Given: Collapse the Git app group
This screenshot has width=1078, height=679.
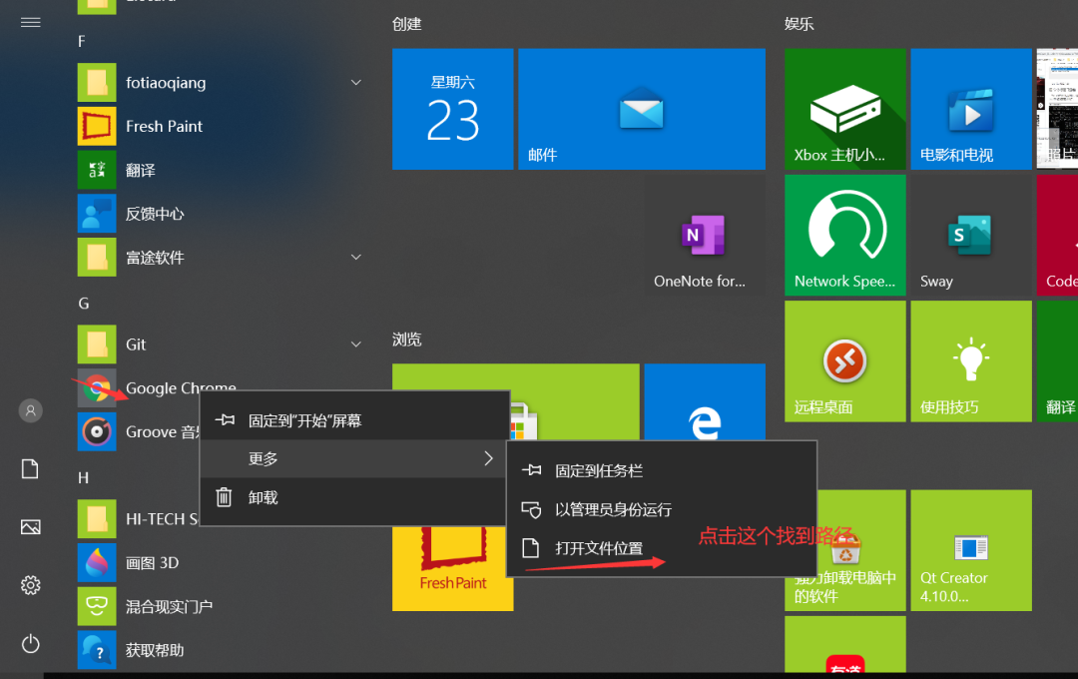Looking at the screenshot, I should [356, 343].
